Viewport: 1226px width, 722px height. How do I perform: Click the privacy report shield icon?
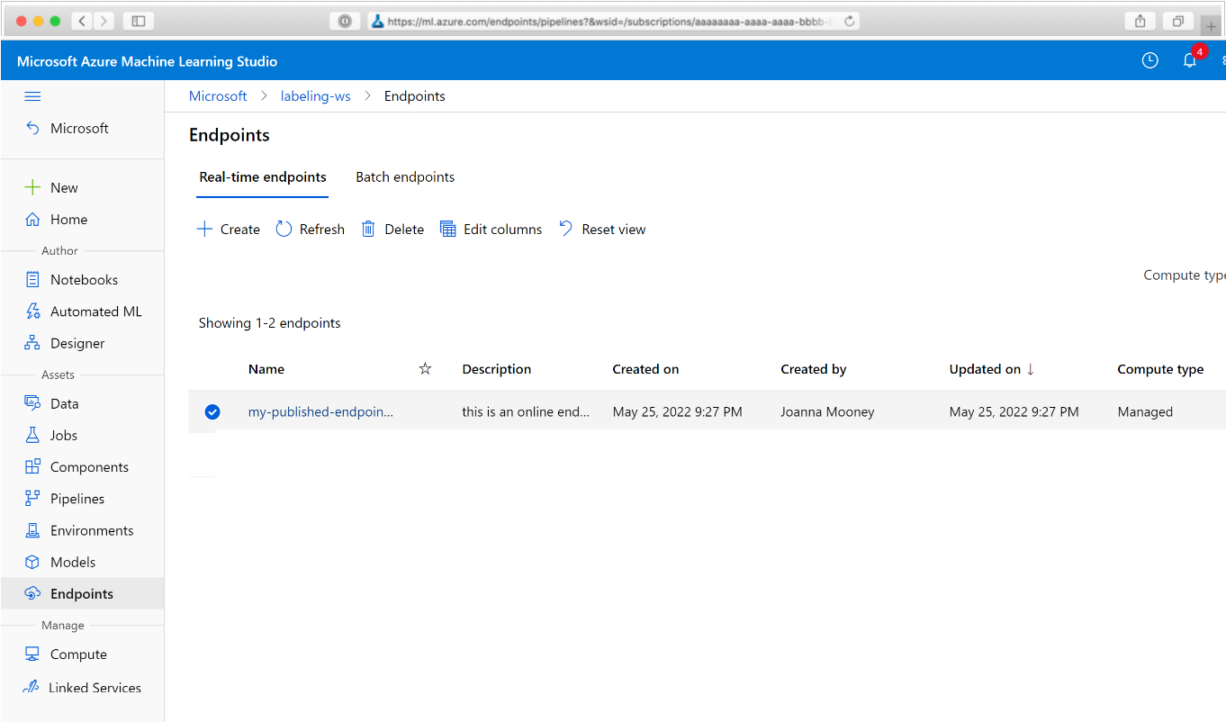click(x=344, y=22)
